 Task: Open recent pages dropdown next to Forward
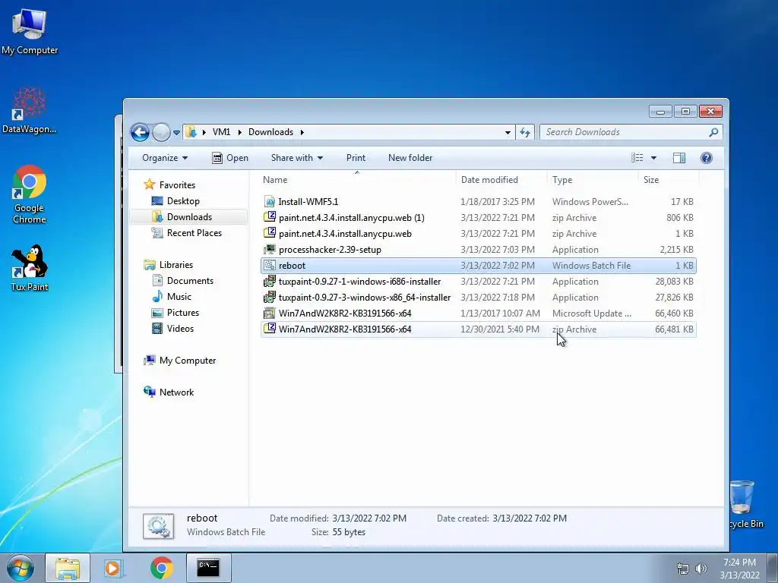[176, 133]
